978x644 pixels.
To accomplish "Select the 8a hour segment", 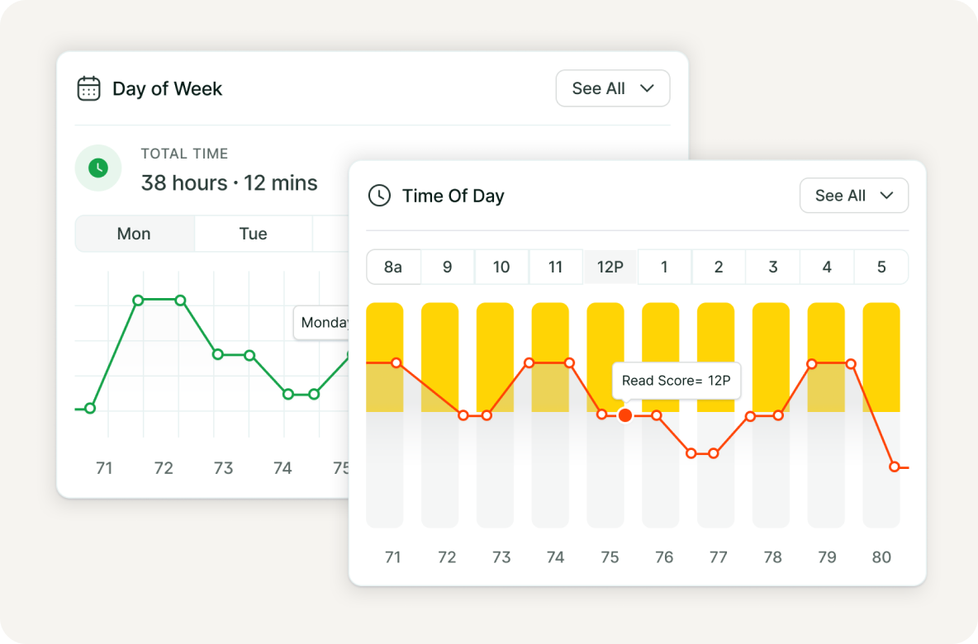I will tap(393, 267).
